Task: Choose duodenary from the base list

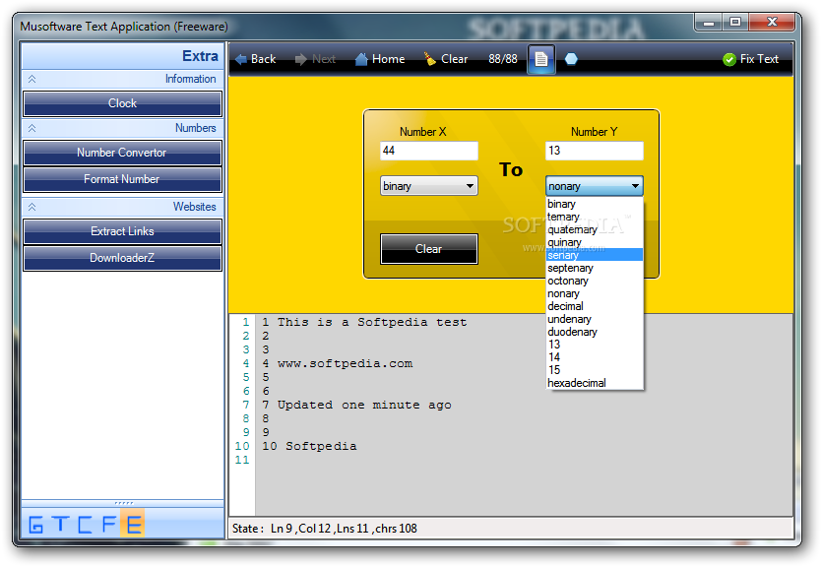Action: [x=594, y=332]
